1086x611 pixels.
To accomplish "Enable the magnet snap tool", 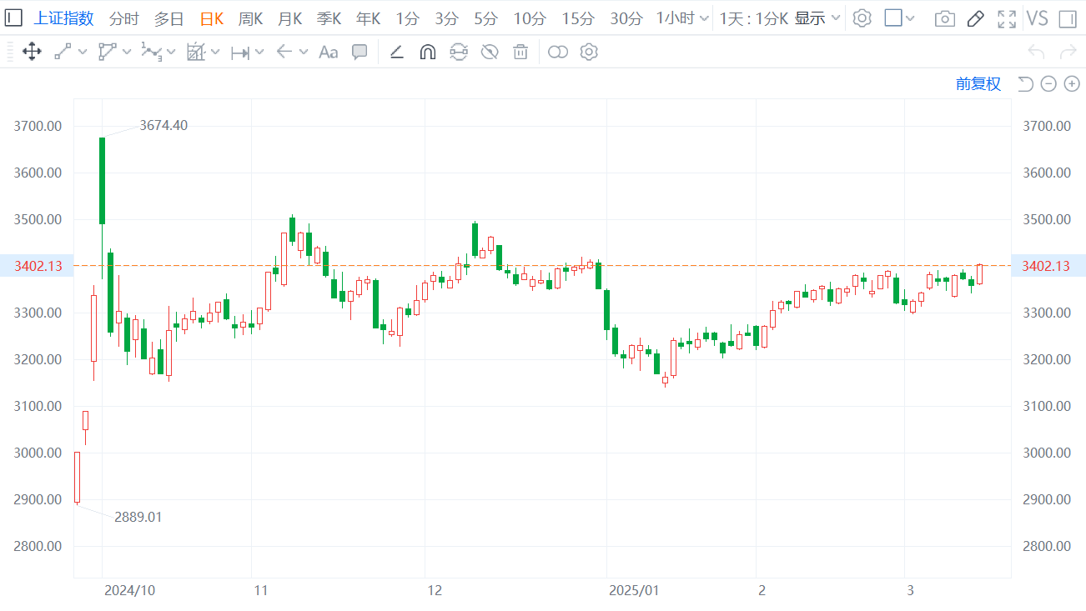I will tap(427, 53).
